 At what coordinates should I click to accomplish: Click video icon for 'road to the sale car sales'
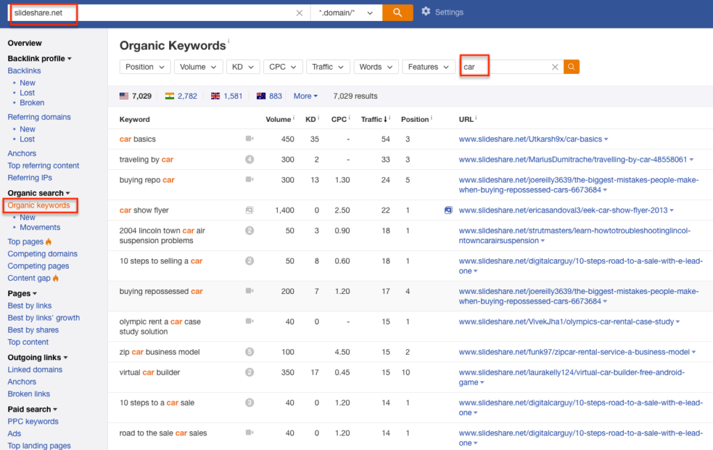pos(250,433)
